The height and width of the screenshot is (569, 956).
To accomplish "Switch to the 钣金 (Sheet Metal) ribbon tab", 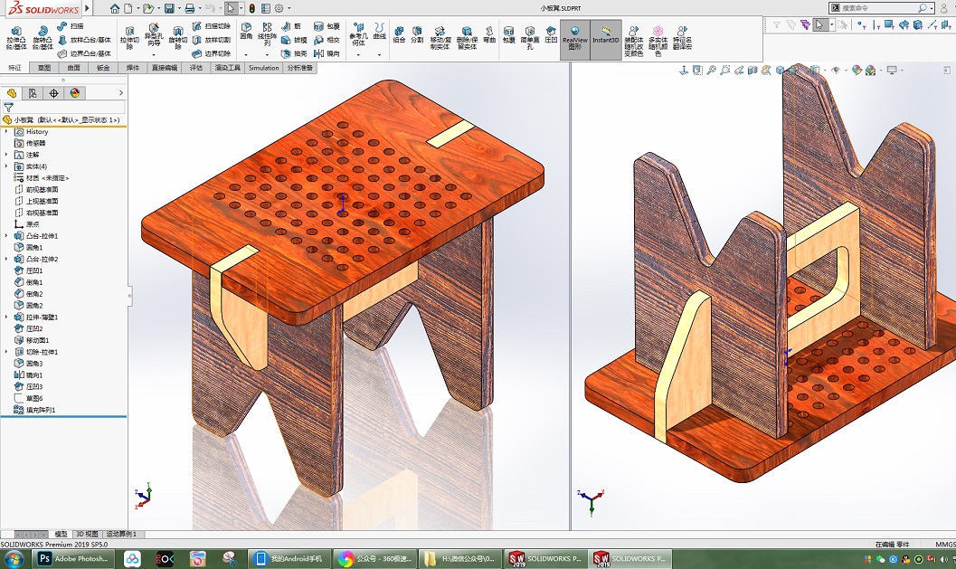I will 102,68.
